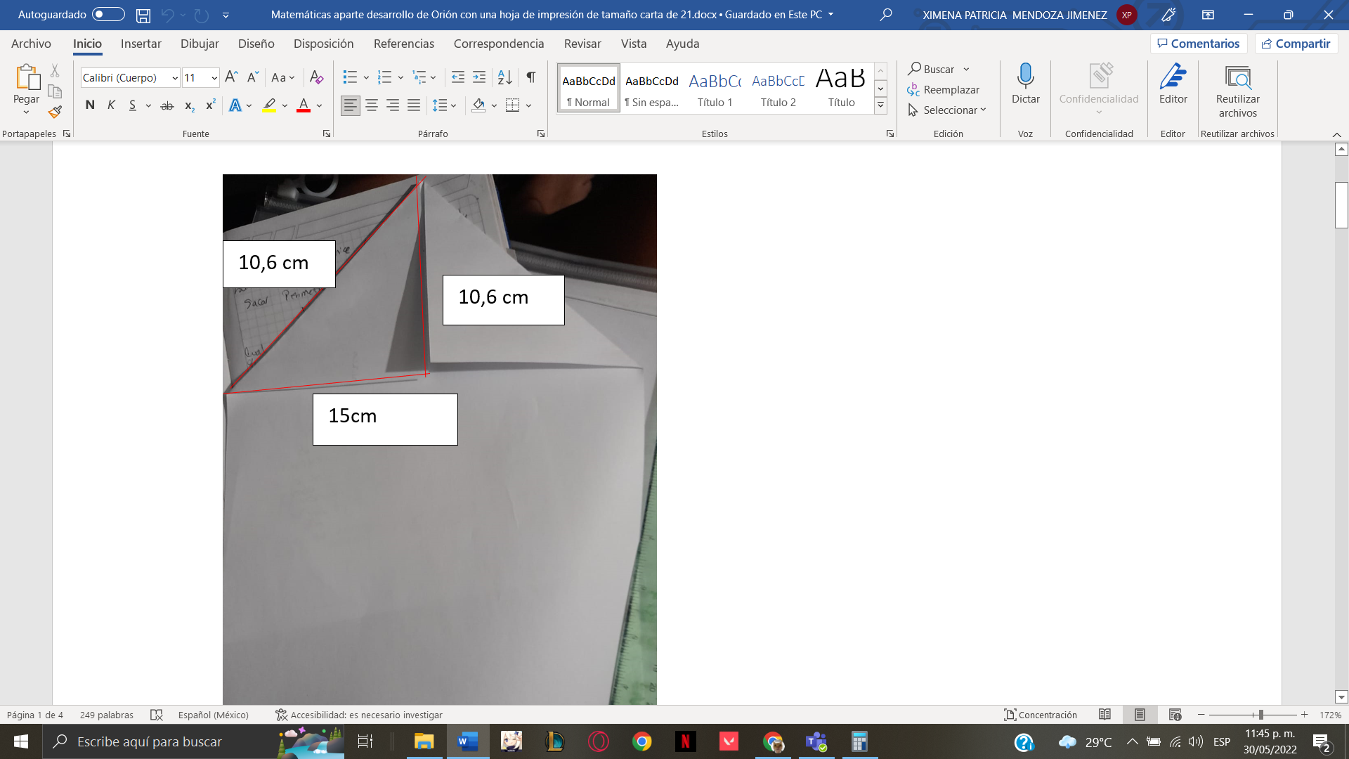Screen dimensions: 1349x759
Task: Open the line spacing options dropdown
Action: 452,105
